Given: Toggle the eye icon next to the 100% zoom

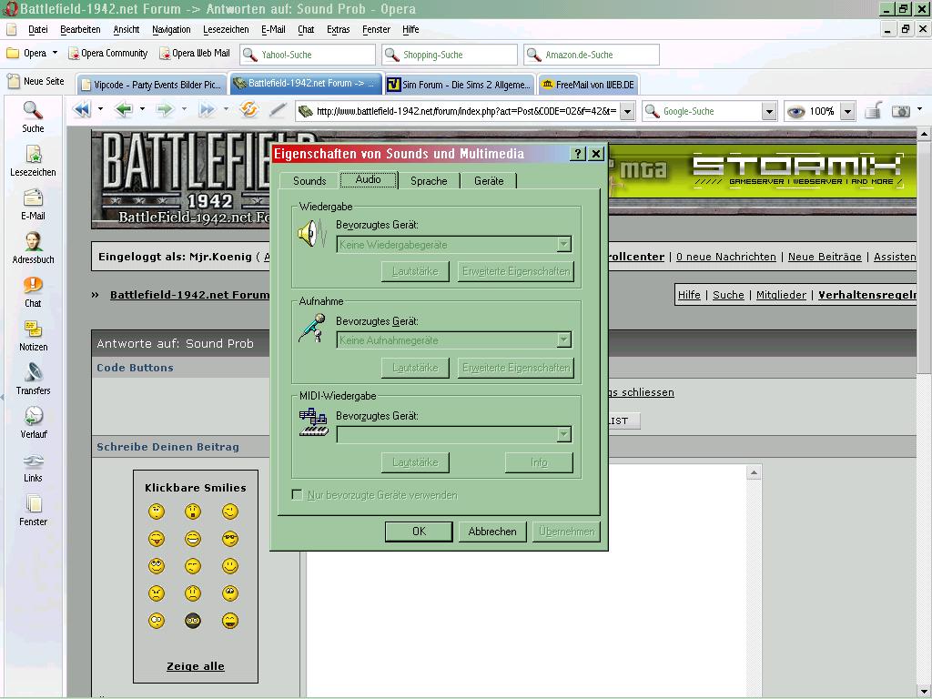Looking at the screenshot, I should [795, 111].
